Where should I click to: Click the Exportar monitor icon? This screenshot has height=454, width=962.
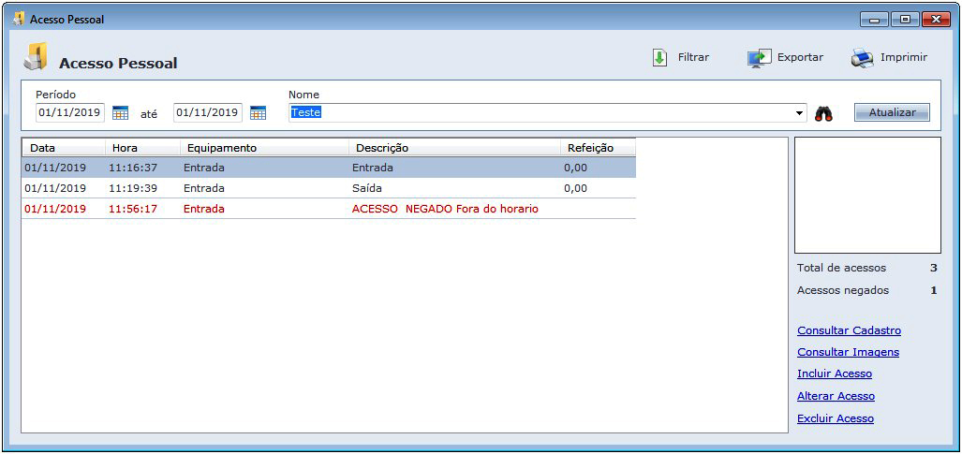coord(758,58)
